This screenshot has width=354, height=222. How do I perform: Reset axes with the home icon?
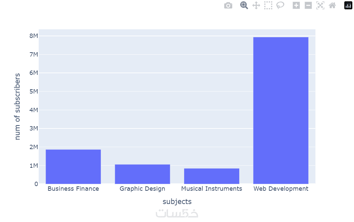[332, 5]
